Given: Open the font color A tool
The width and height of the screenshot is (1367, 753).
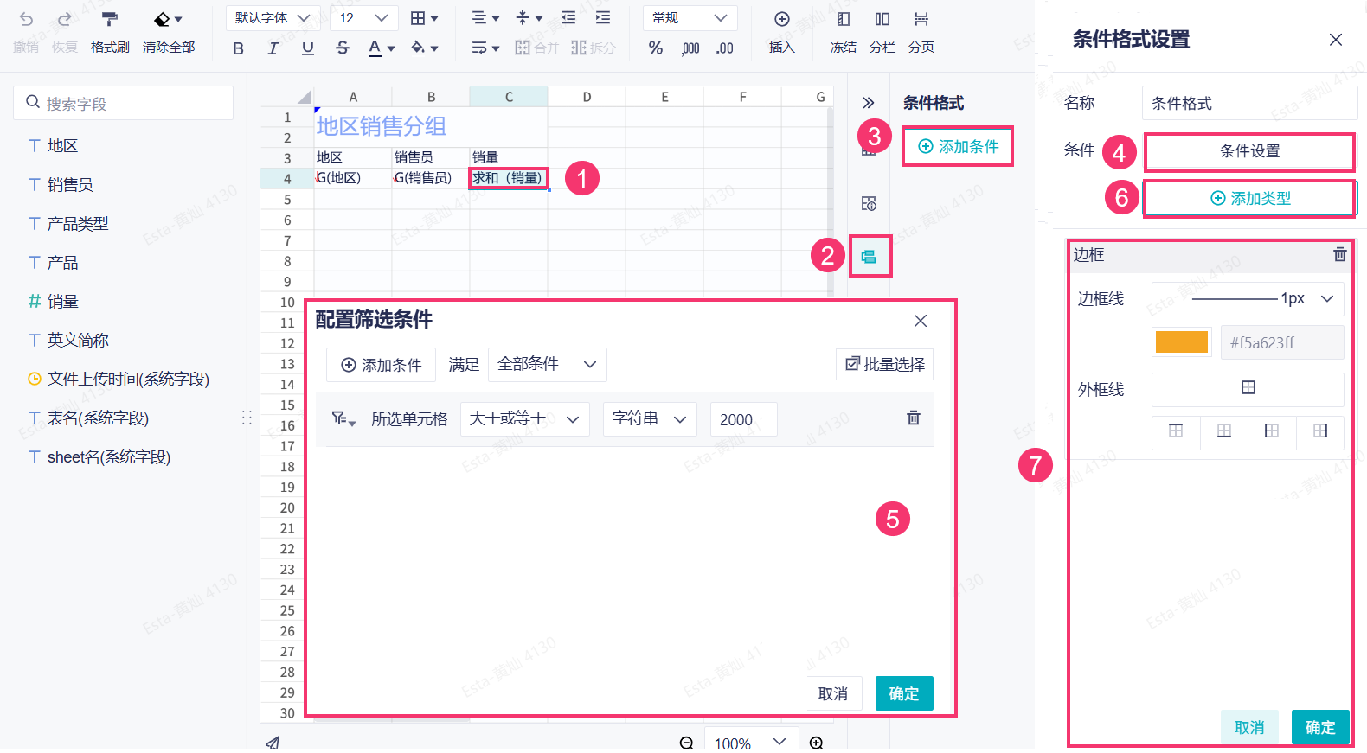Looking at the screenshot, I should (381, 48).
